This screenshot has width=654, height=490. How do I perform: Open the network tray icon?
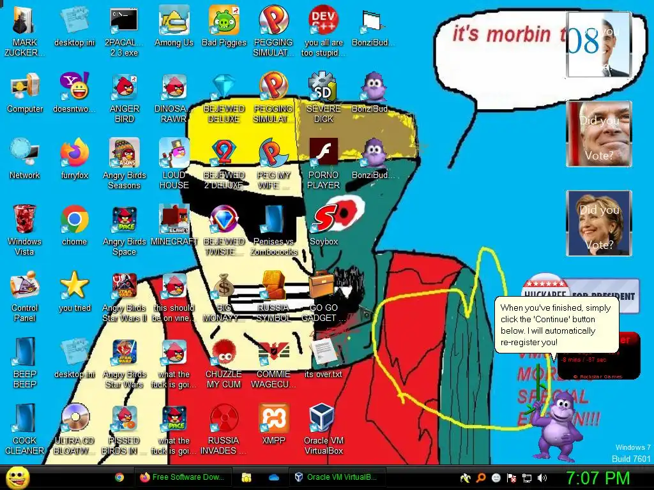coord(527,478)
